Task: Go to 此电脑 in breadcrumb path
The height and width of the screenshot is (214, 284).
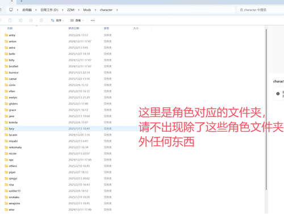Action: [x=27, y=10]
